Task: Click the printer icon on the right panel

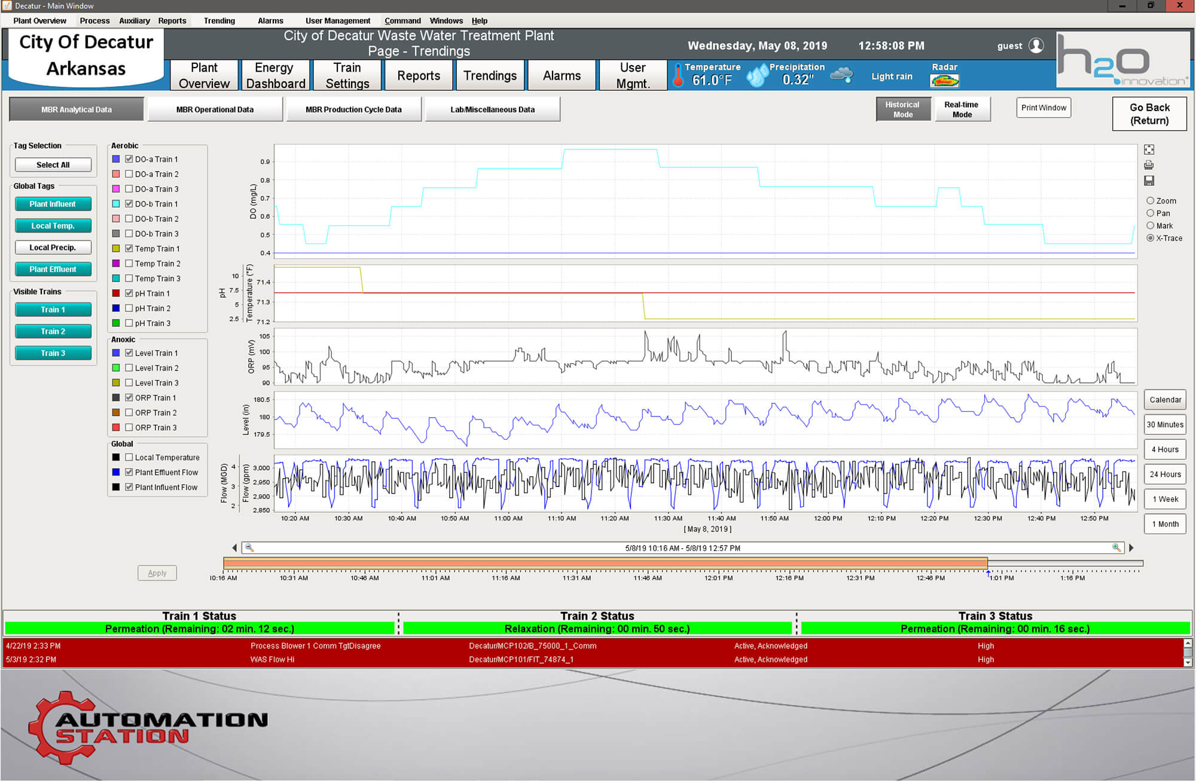Action: click(1149, 165)
